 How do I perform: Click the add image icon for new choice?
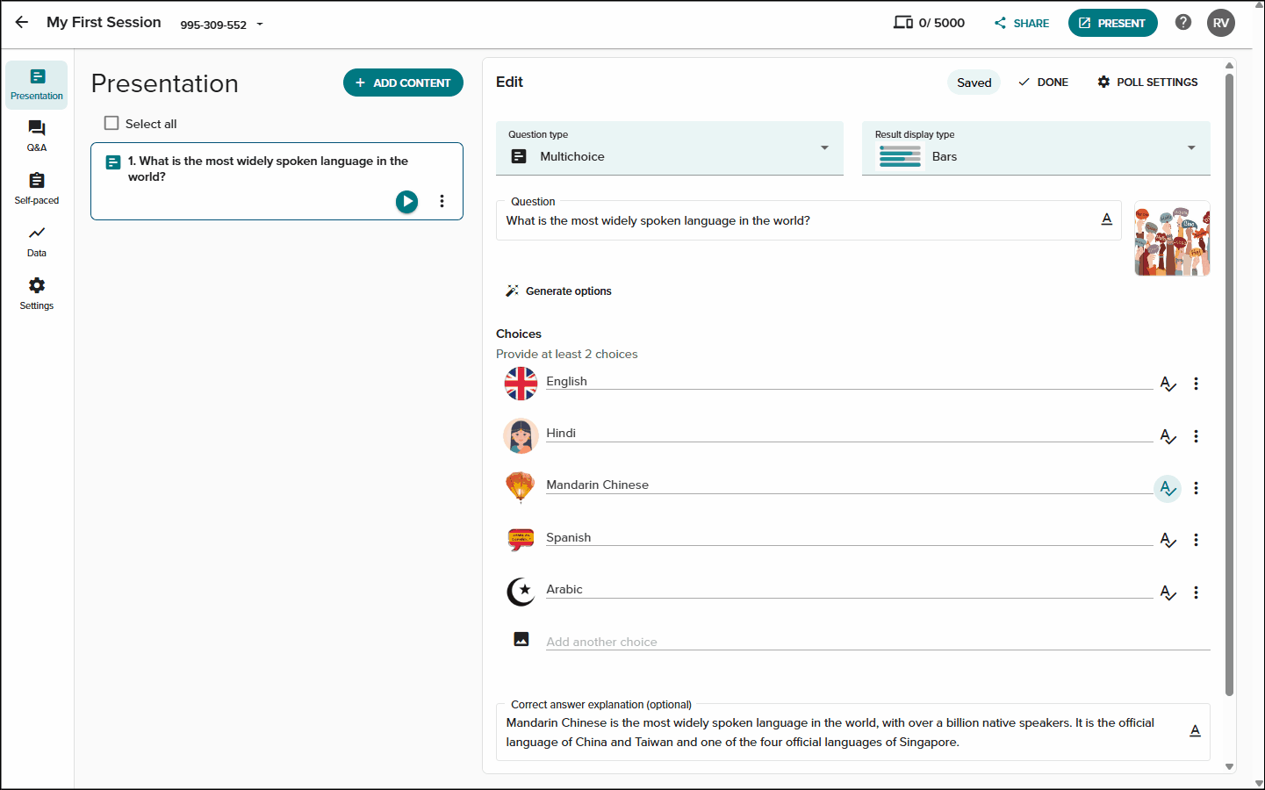pyautogui.click(x=521, y=639)
